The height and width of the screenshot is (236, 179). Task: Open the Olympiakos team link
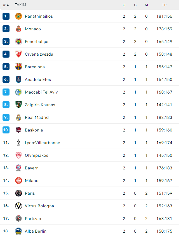(37, 155)
